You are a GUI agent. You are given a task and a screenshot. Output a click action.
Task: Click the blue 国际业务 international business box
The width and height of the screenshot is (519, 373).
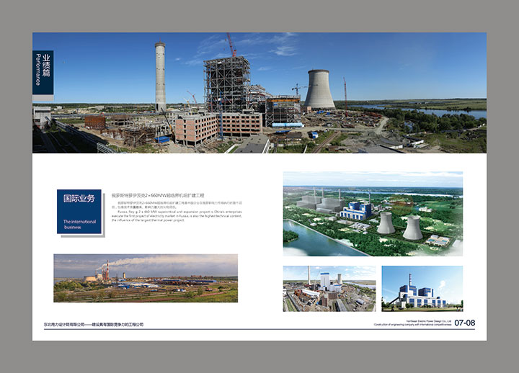(x=79, y=211)
